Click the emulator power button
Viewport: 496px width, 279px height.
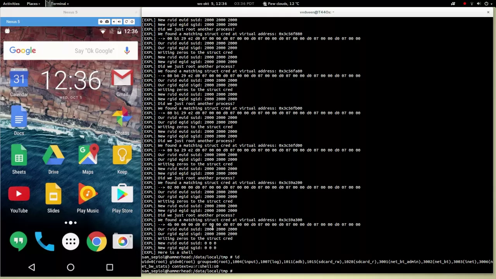[x=132, y=22]
